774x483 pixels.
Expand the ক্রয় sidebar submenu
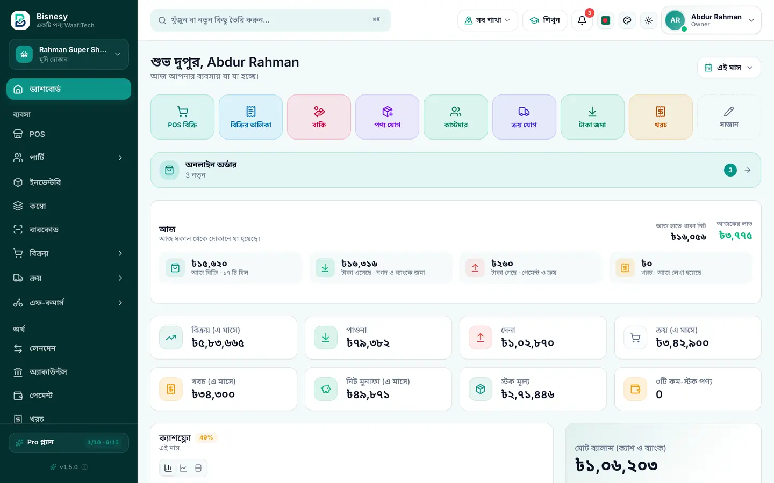pos(69,277)
